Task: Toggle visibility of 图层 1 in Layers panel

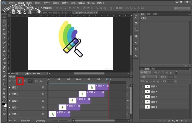Action: click(142, 107)
